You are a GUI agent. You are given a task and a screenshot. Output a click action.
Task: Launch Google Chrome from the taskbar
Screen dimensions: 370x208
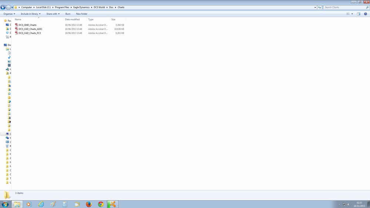tap(101, 204)
